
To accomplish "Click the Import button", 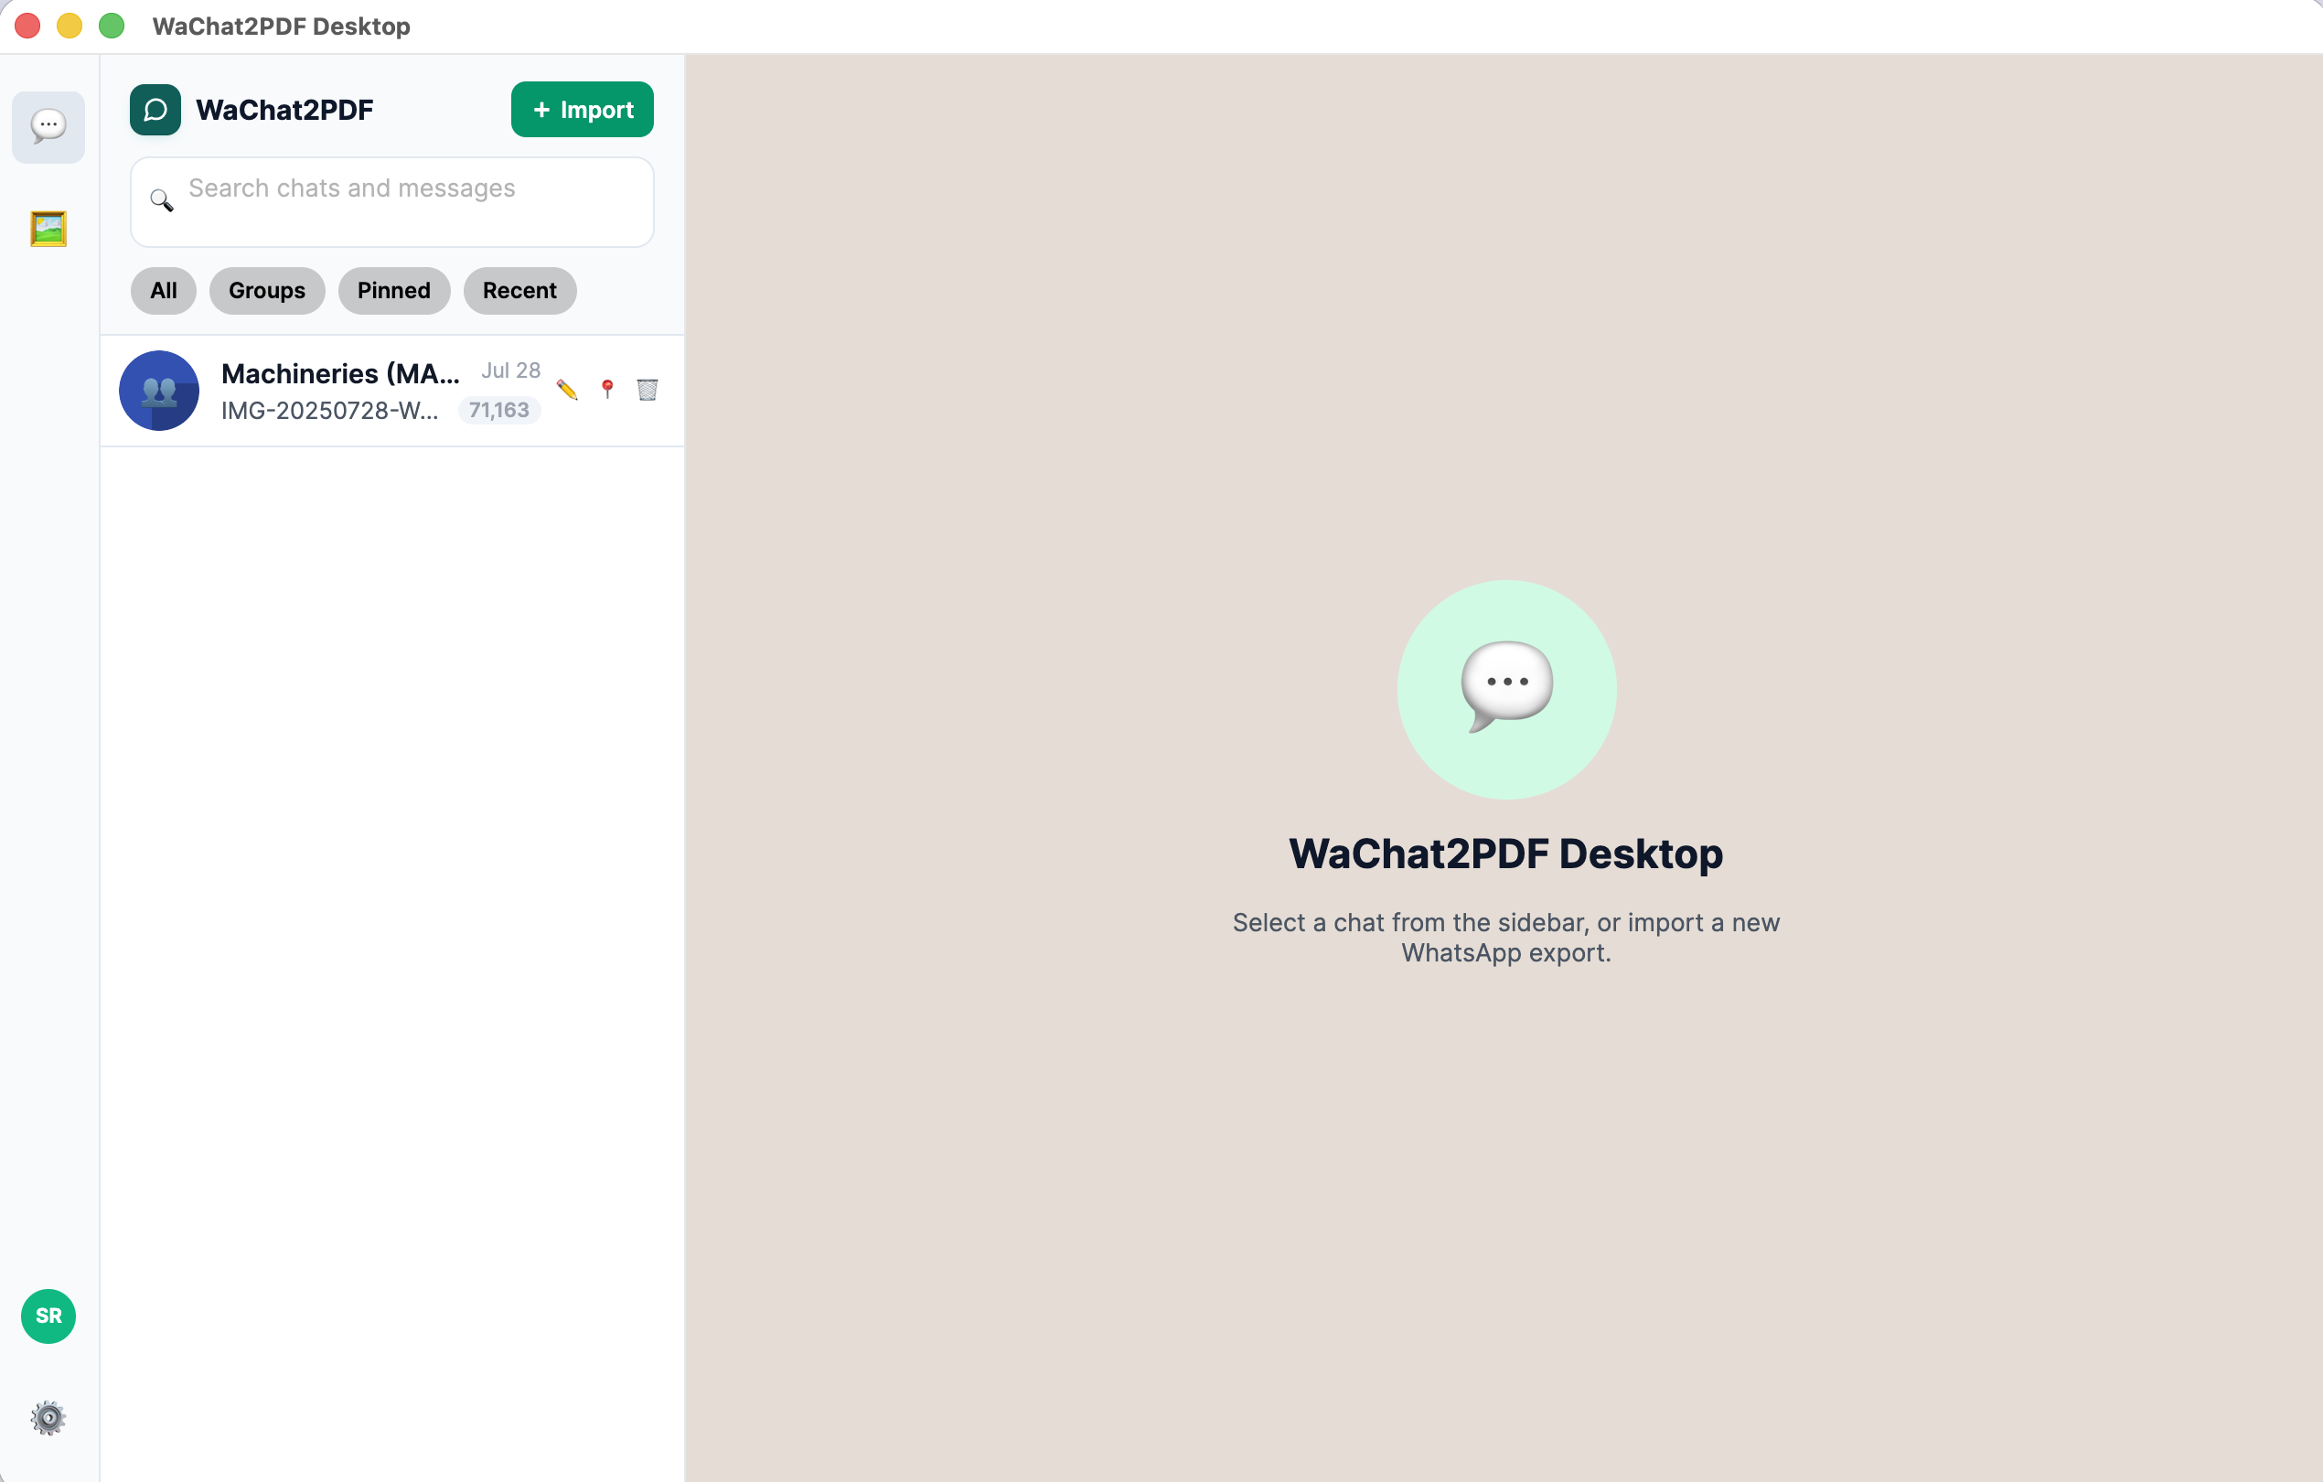I will [x=583, y=110].
